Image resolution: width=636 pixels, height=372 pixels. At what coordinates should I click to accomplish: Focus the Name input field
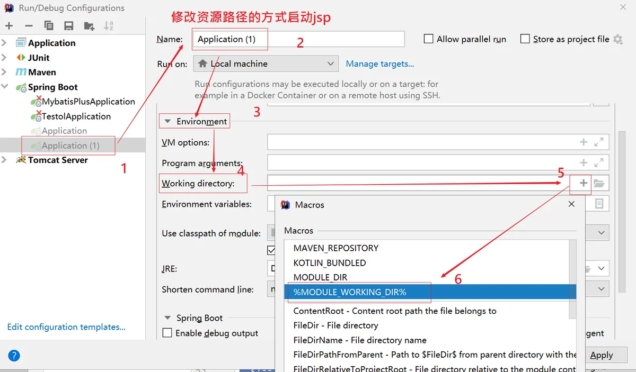pyautogui.click(x=298, y=39)
